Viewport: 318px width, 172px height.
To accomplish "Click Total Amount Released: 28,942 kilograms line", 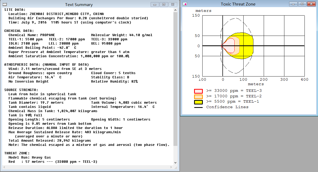I will (x=50, y=141).
